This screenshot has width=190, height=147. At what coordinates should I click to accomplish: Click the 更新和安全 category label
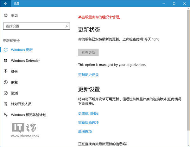pyautogui.click(x=11, y=41)
